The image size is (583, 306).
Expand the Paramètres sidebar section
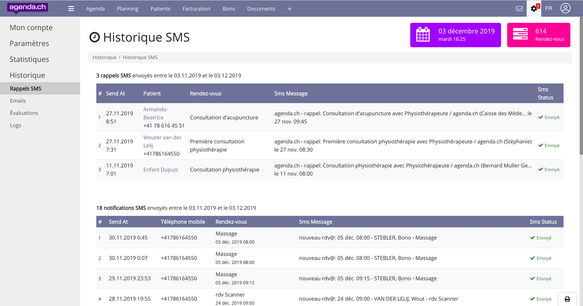pyautogui.click(x=29, y=43)
